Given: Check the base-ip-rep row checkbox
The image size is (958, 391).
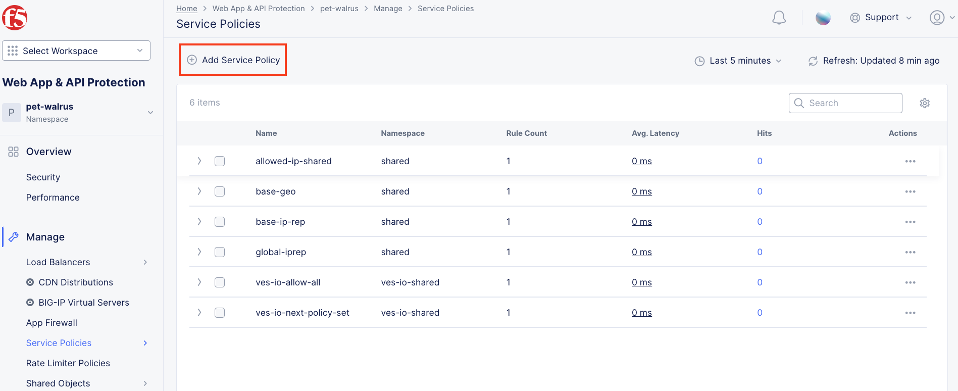Looking at the screenshot, I should (220, 222).
